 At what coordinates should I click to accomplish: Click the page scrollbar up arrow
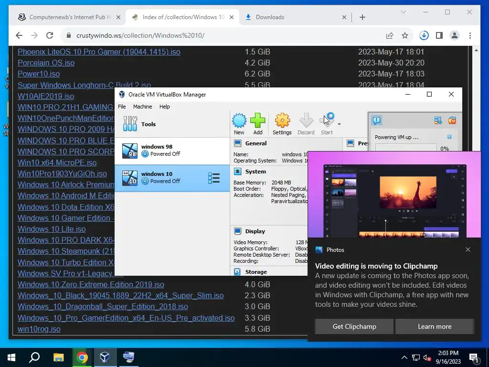[476, 50]
